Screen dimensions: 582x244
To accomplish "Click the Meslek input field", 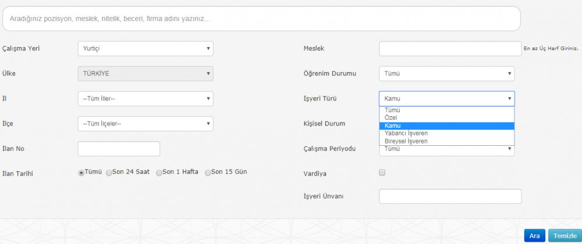I will [x=450, y=48].
